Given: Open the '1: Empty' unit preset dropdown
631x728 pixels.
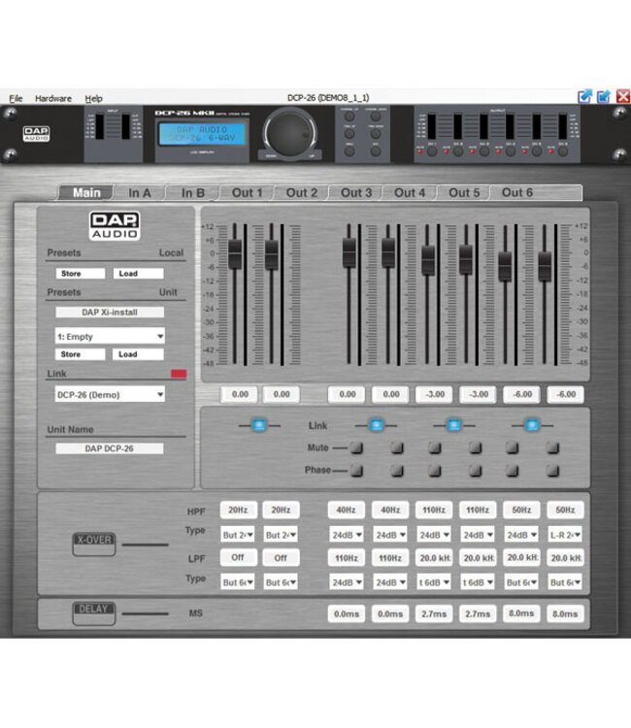Looking at the screenshot, I should coord(110,336).
